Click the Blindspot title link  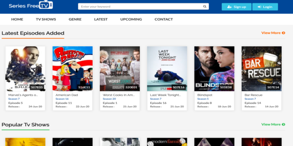click(x=205, y=95)
